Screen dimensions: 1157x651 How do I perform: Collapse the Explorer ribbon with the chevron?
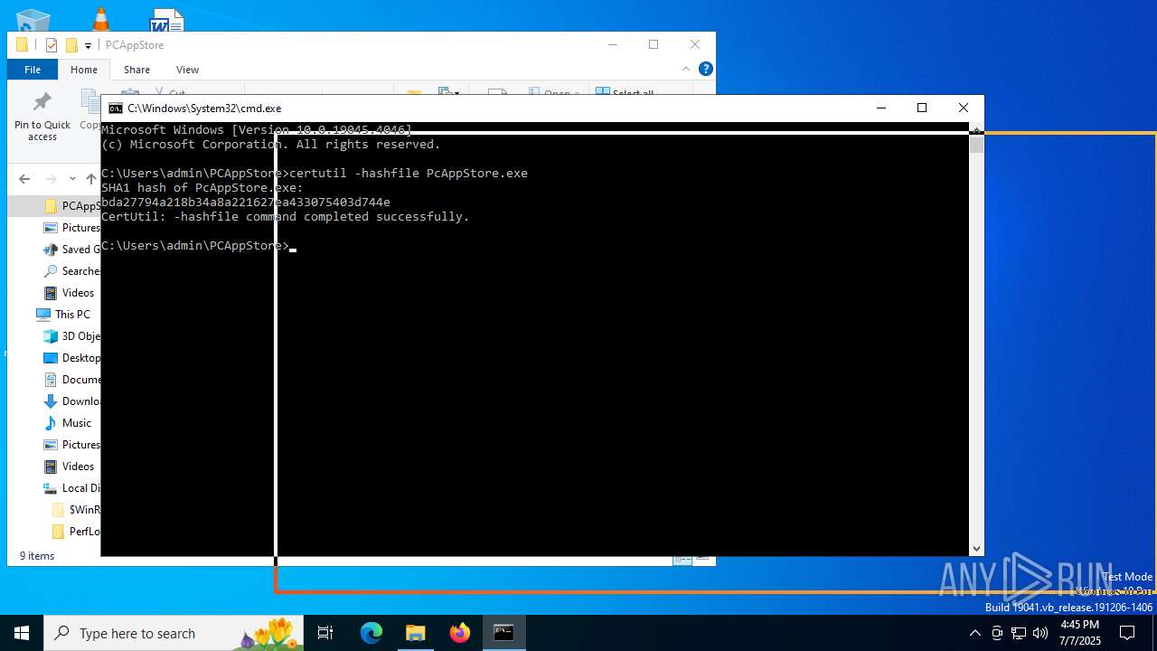tap(686, 69)
